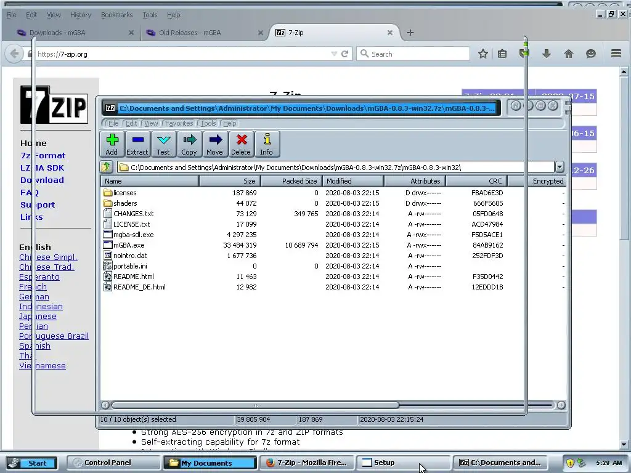The width and height of the screenshot is (631, 473).
Task: Show bookmarks list icon in Firefox
Action: (502, 54)
